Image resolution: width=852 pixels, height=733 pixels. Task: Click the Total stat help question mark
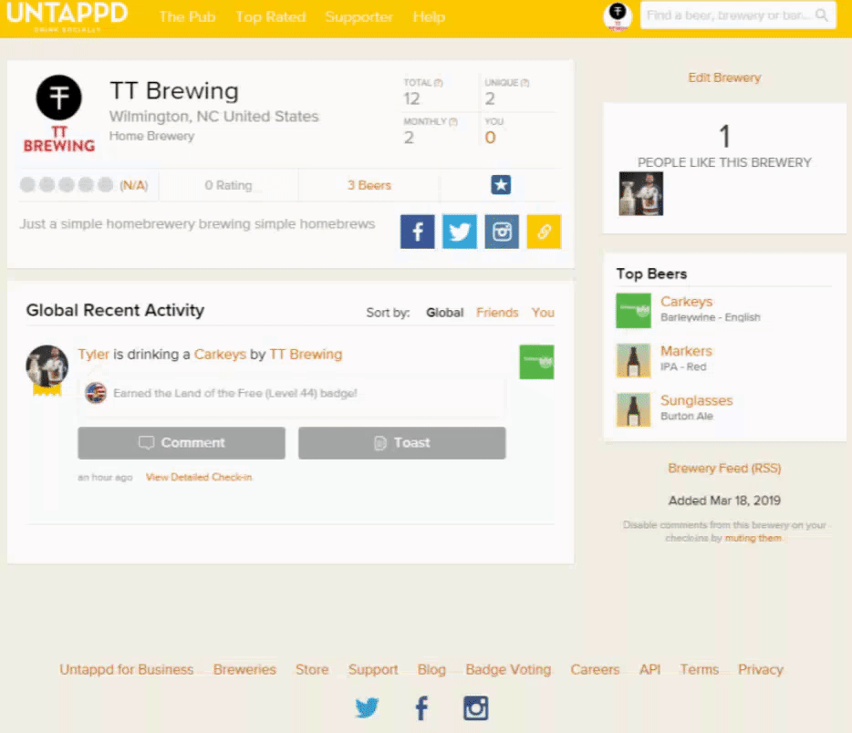[439, 83]
